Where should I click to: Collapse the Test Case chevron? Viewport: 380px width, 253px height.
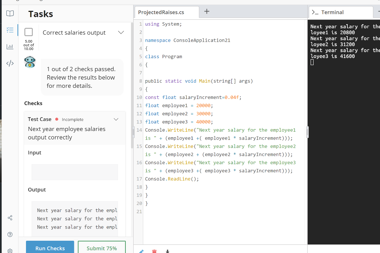[116, 119]
